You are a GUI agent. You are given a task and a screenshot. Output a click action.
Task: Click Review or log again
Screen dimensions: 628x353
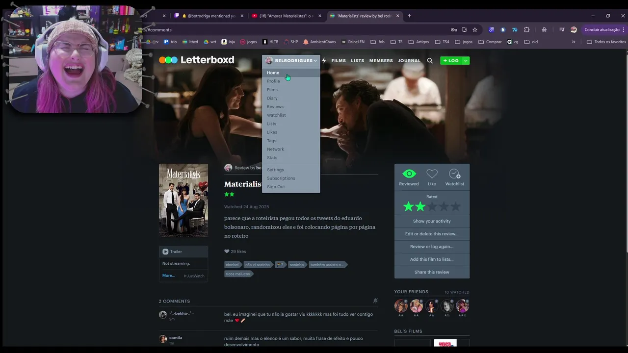click(x=432, y=247)
